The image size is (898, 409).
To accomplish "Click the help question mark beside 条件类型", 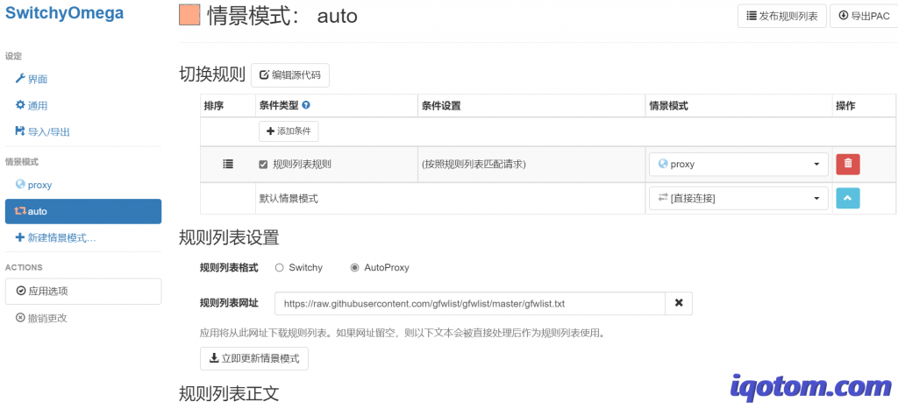I will click(x=306, y=106).
